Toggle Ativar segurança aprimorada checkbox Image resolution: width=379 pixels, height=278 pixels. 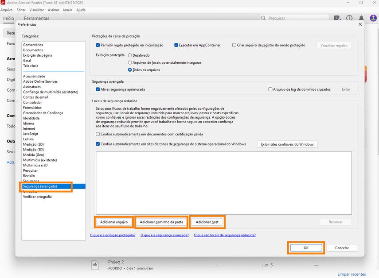(x=98, y=89)
